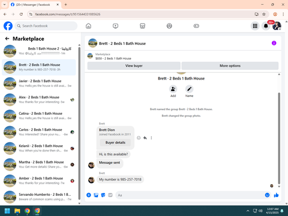Screen dimensions: 288x216
Task: Bookmark this page star icon
Action: click(264, 14)
